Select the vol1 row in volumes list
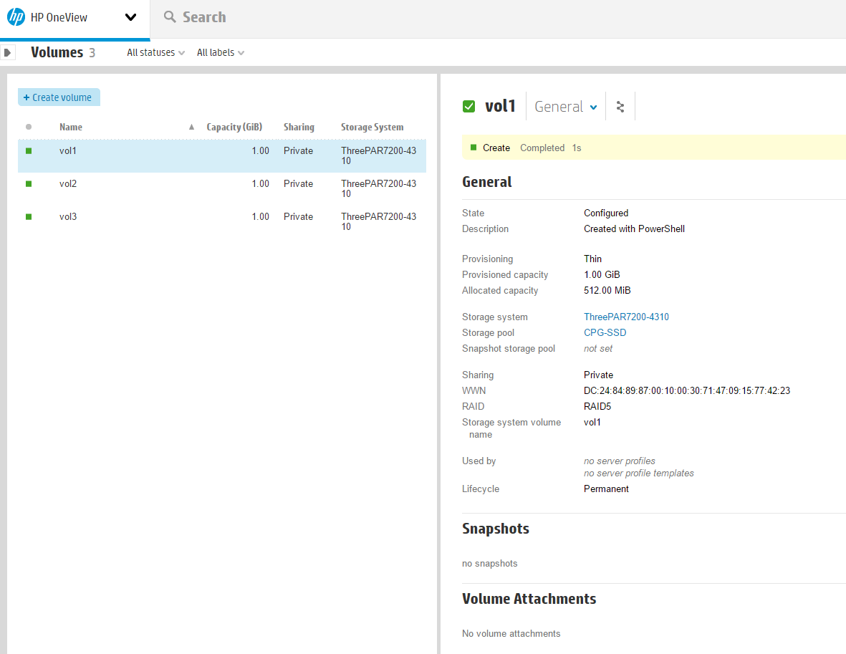The width and height of the screenshot is (846, 654). point(222,156)
